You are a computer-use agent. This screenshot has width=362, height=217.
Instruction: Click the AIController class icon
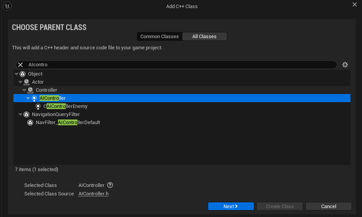pos(34,98)
